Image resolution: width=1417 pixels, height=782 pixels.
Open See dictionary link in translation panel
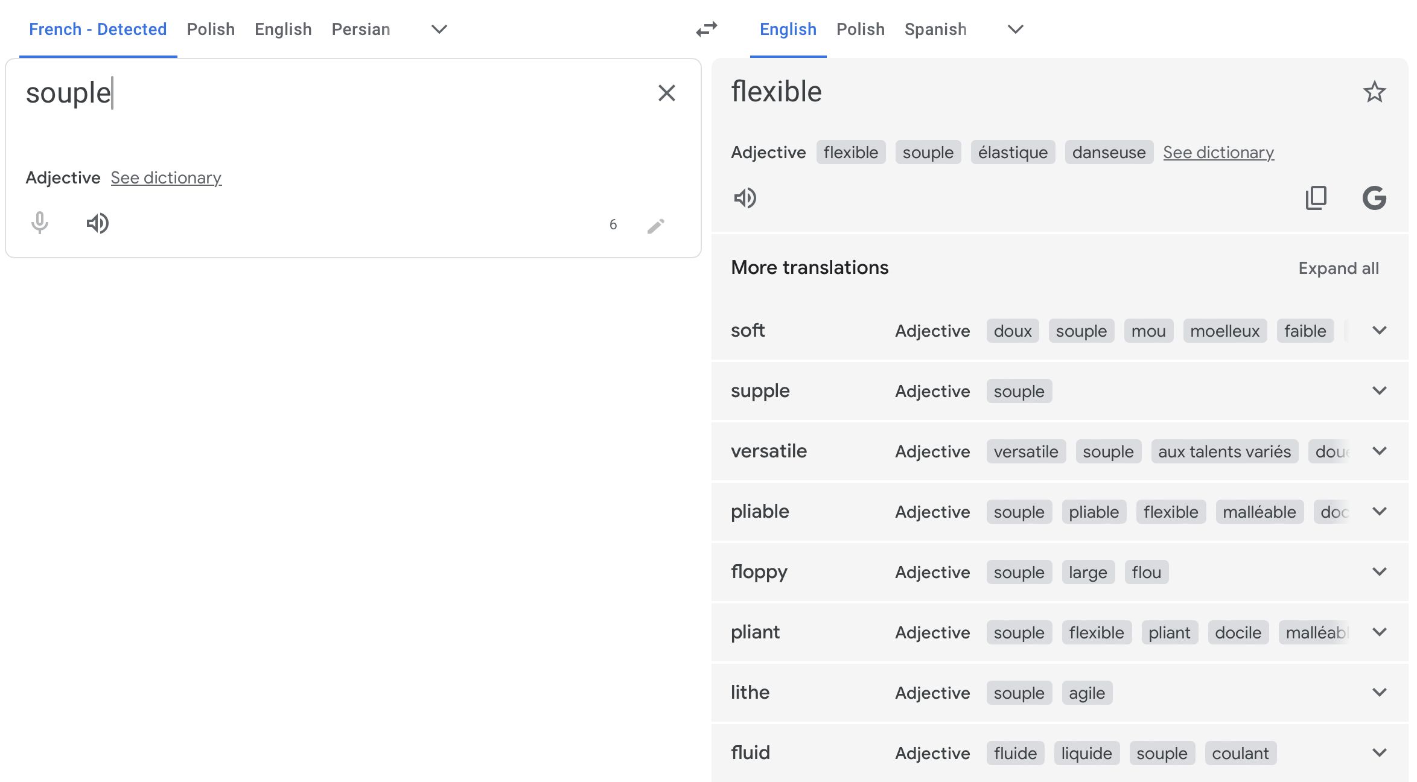point(1218,152)
